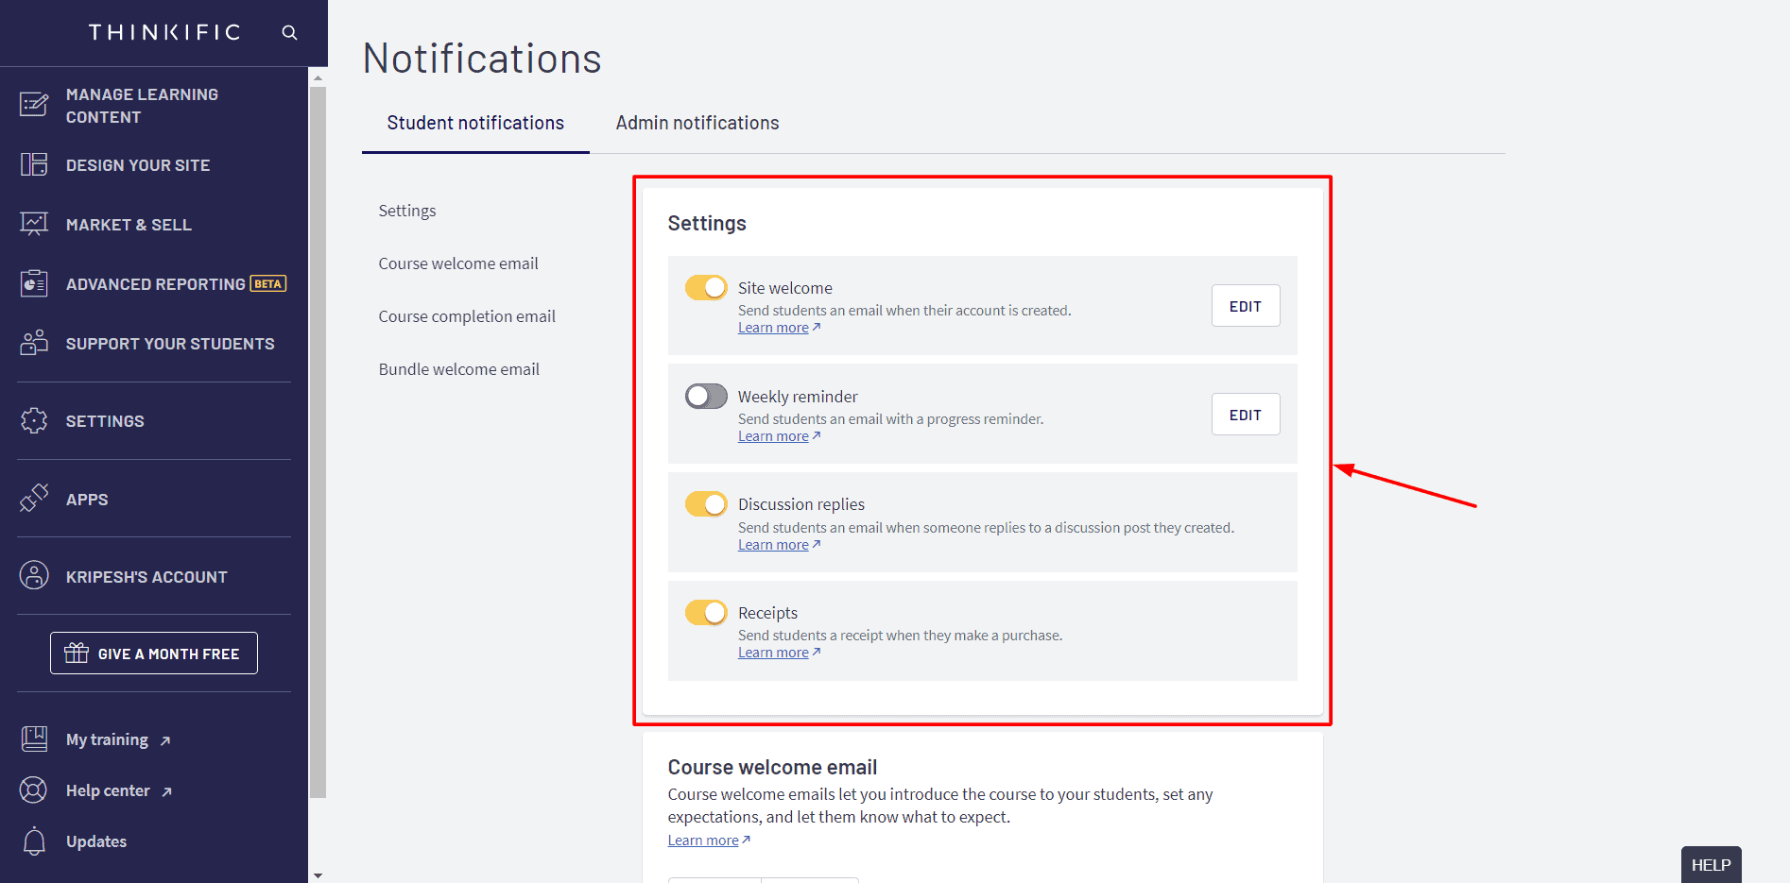1790x883 pixels.
Task: Click the Design Your Site layout icon
Action: click(34, 164)
